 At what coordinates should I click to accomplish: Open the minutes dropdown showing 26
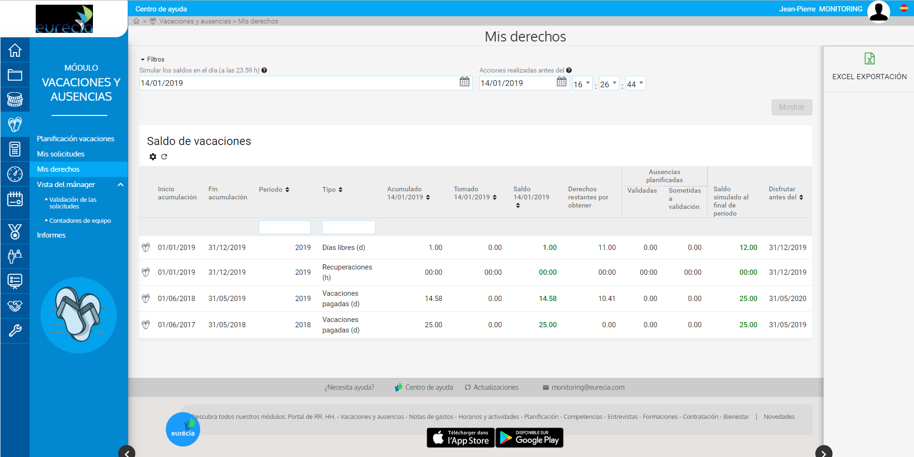click(609, 83)
